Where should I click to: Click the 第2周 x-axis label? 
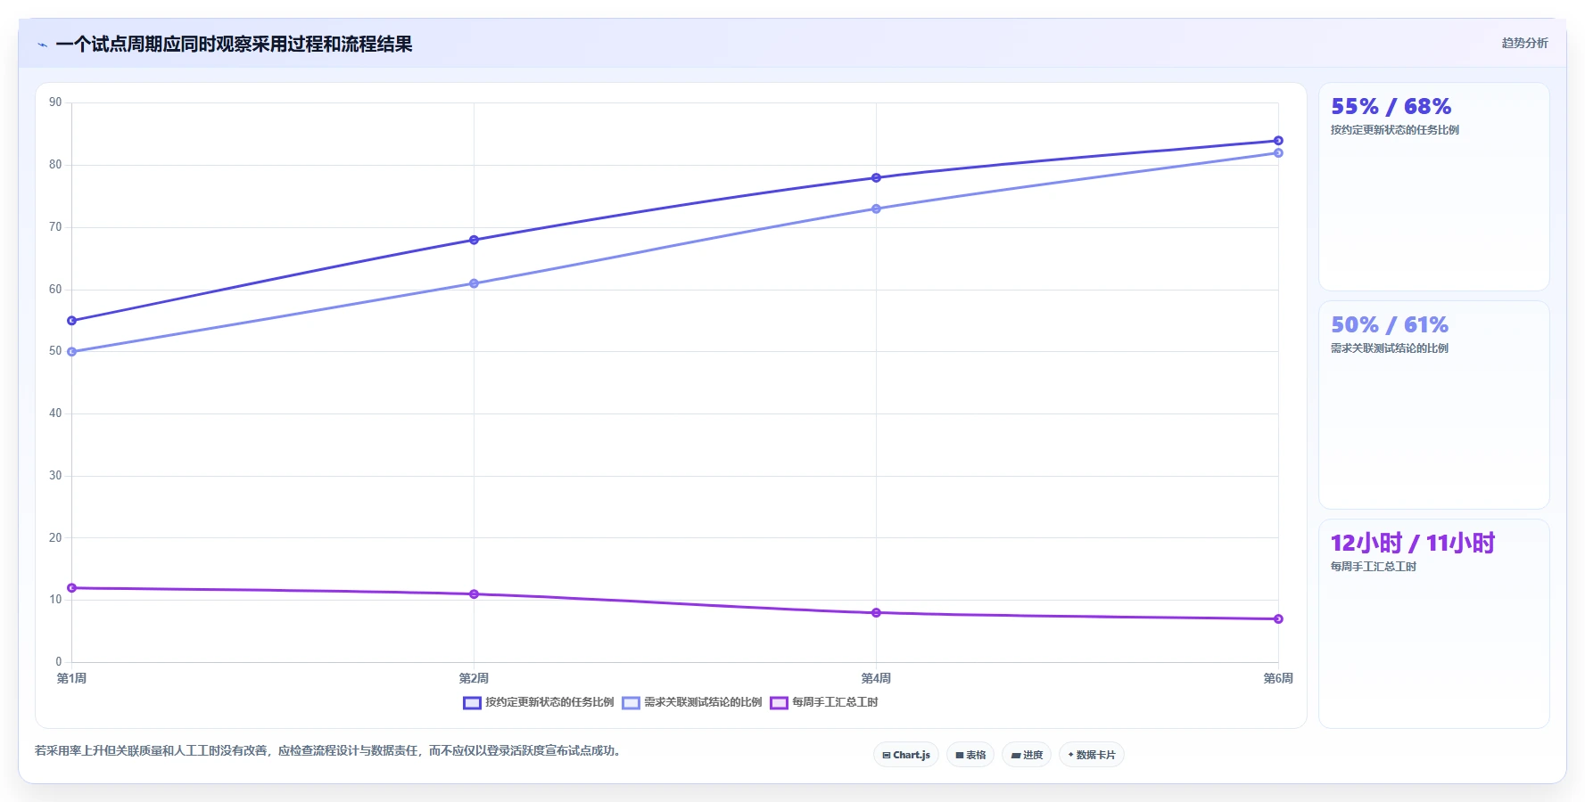[474, 679]
